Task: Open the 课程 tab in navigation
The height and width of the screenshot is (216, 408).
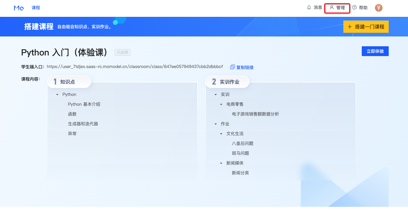Action: (x=36, y=8)
